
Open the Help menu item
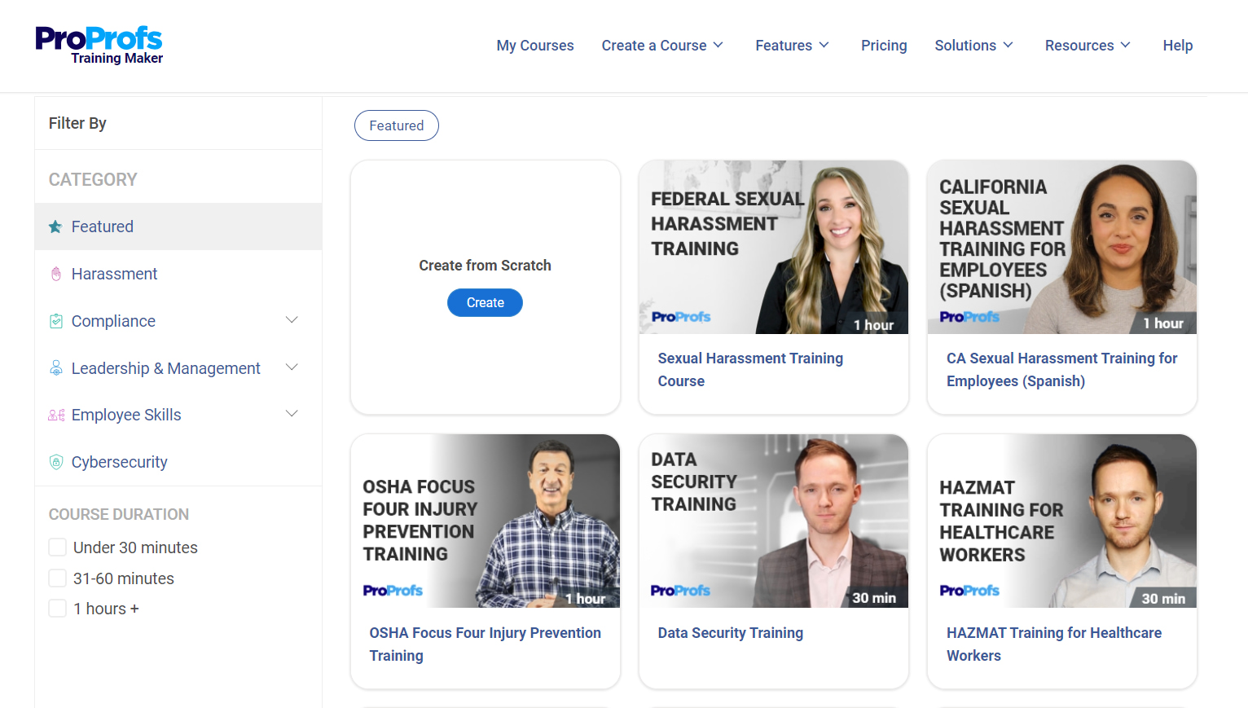1178,46
